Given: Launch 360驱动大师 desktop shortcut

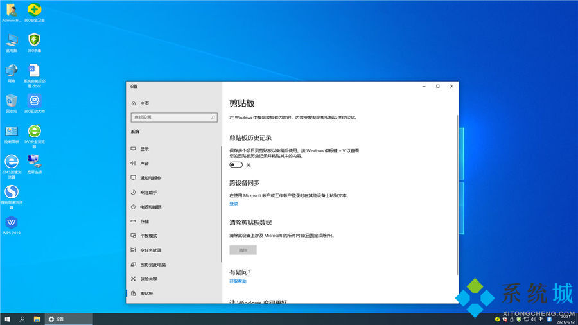Looking at the screenshot, I should coord(34,103).
